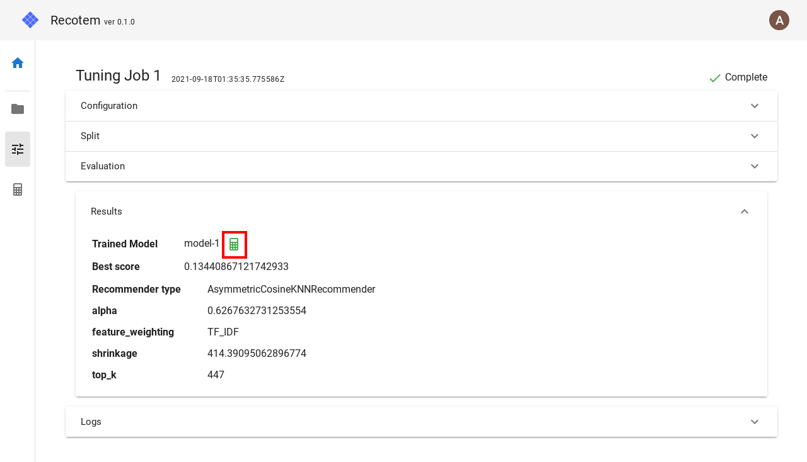This screenshot has height=462, width=807.
Task: Click the Recotem app title
Action: [75, 20]
